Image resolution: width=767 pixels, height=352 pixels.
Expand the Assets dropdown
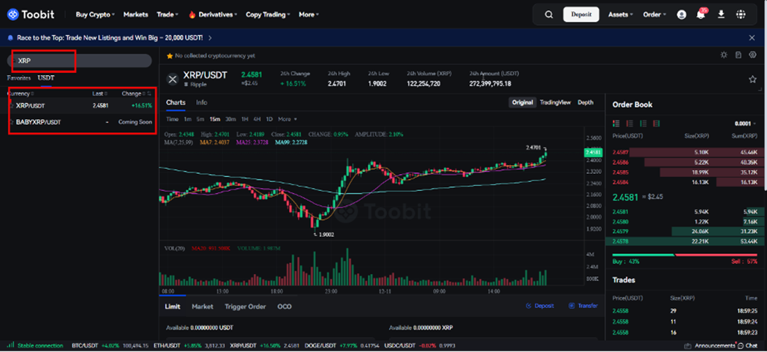[x=620, y=15]
